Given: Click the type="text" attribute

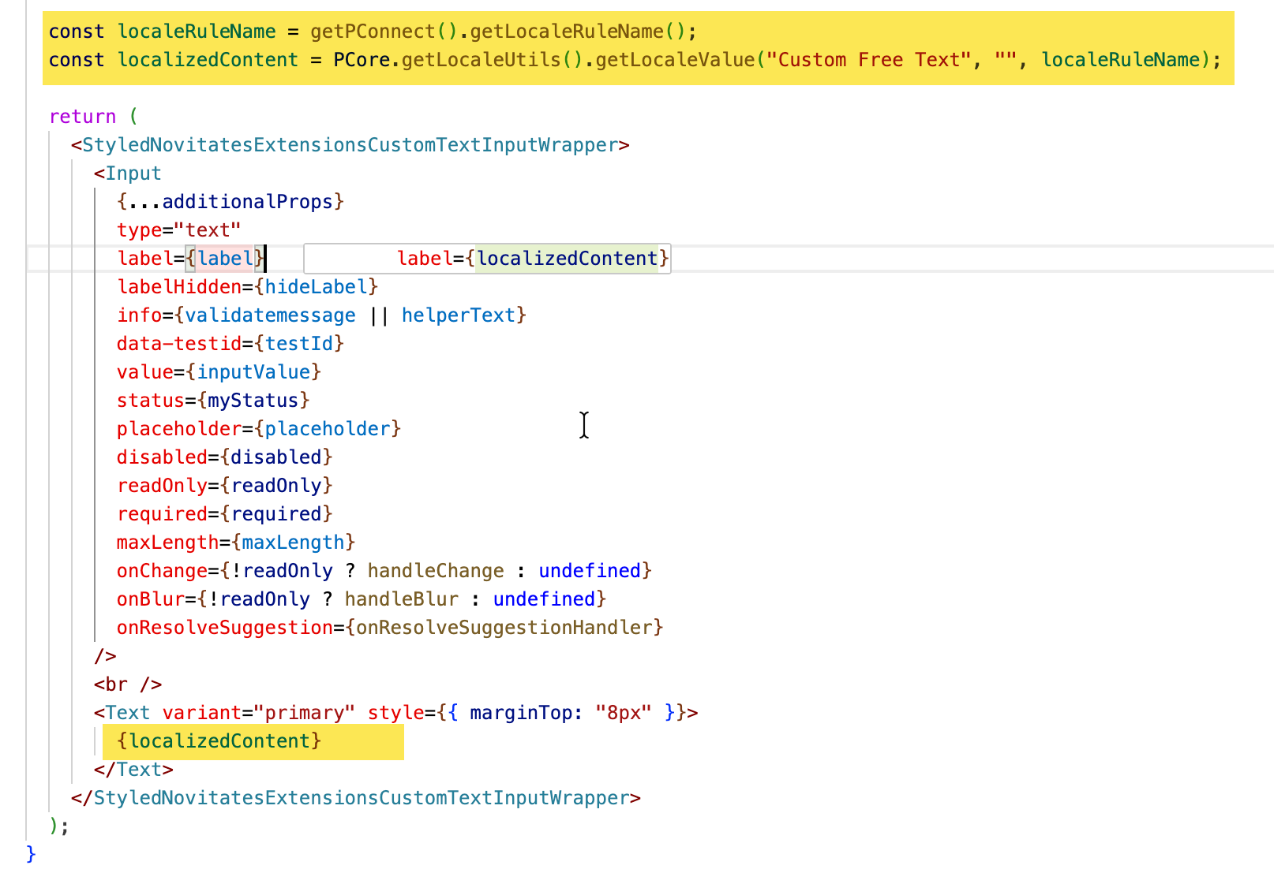Looking at the screenshot, I should [x=178, y=230].
